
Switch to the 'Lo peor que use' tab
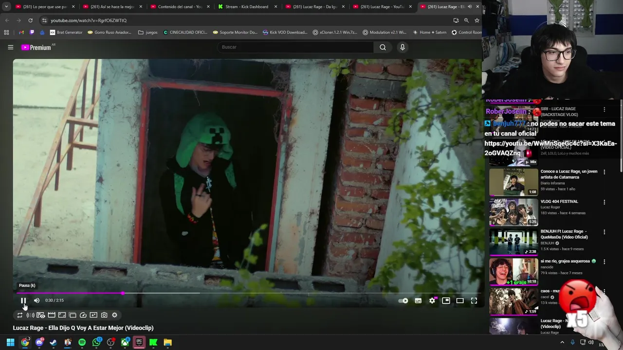45,7
